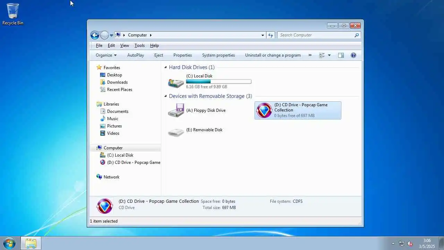Click the muted volume tray icon
The height and width of the screenshot is (250, 444).
click(410, 244)
